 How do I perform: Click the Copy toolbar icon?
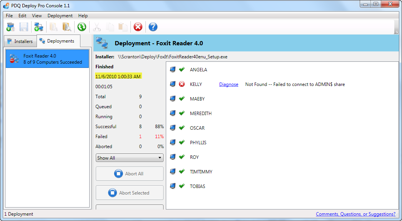110,27
